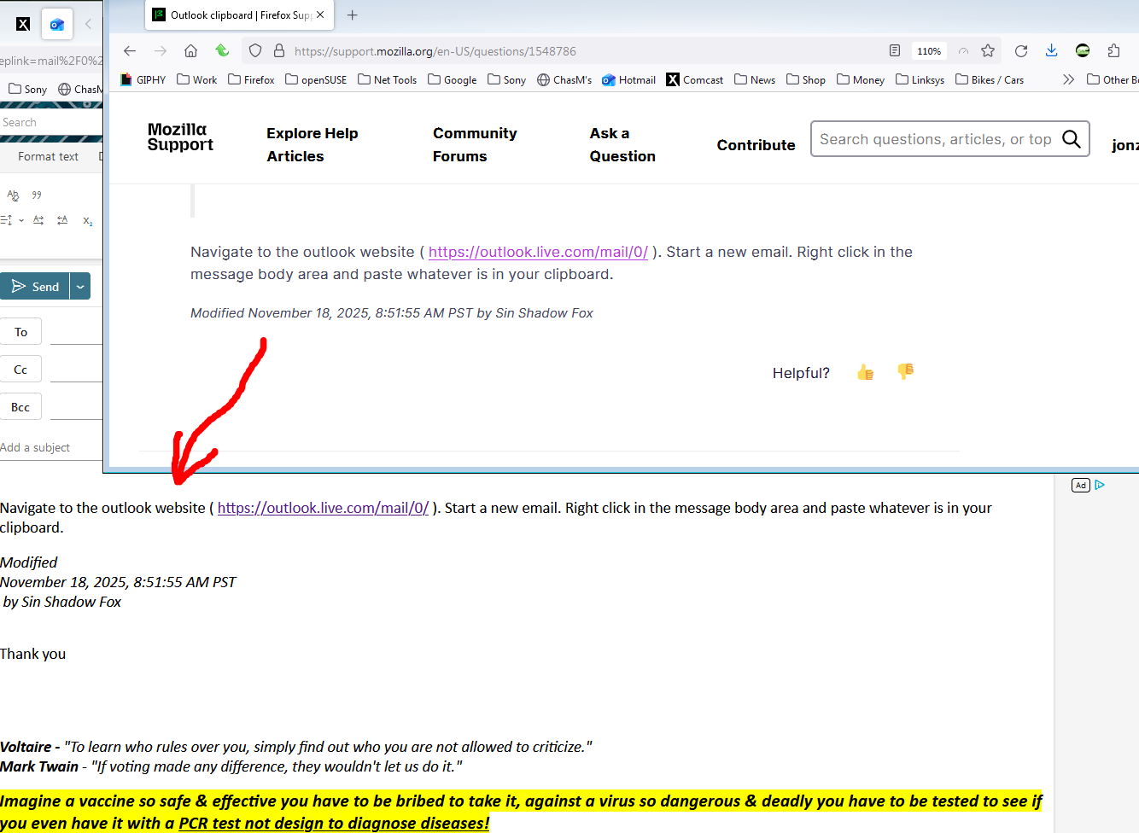
Task: Mark the answer helpful with thumbs up
Action: pyautogui.click(x=865, y=372)
